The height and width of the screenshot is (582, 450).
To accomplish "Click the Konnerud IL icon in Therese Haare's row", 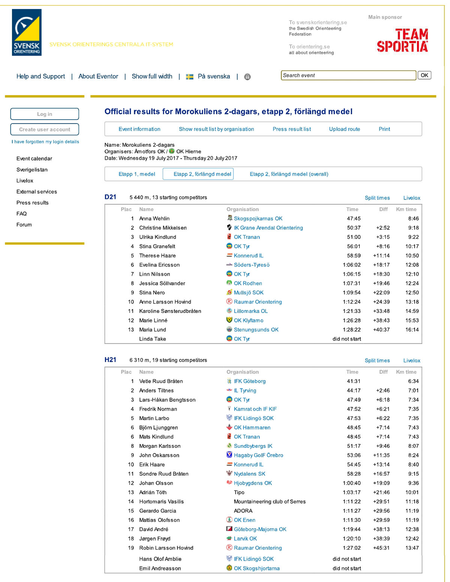I will pos(229,255).
